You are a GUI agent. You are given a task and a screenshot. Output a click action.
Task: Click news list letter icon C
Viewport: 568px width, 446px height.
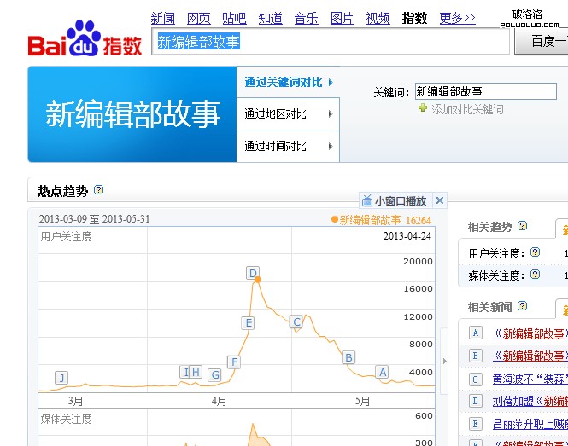[x=475, y=379]
